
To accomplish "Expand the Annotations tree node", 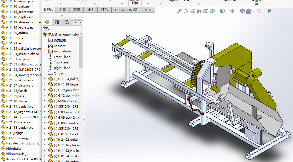I will [x=44, y=51].
